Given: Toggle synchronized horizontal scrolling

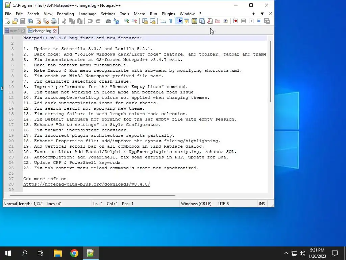Looking at the screenshot, I should 152,21.
